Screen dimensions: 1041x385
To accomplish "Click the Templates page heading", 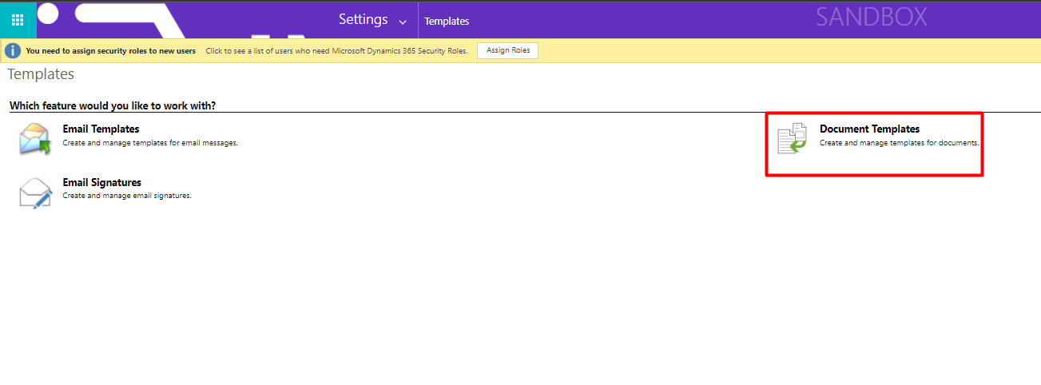I will (x=41, y=74).
